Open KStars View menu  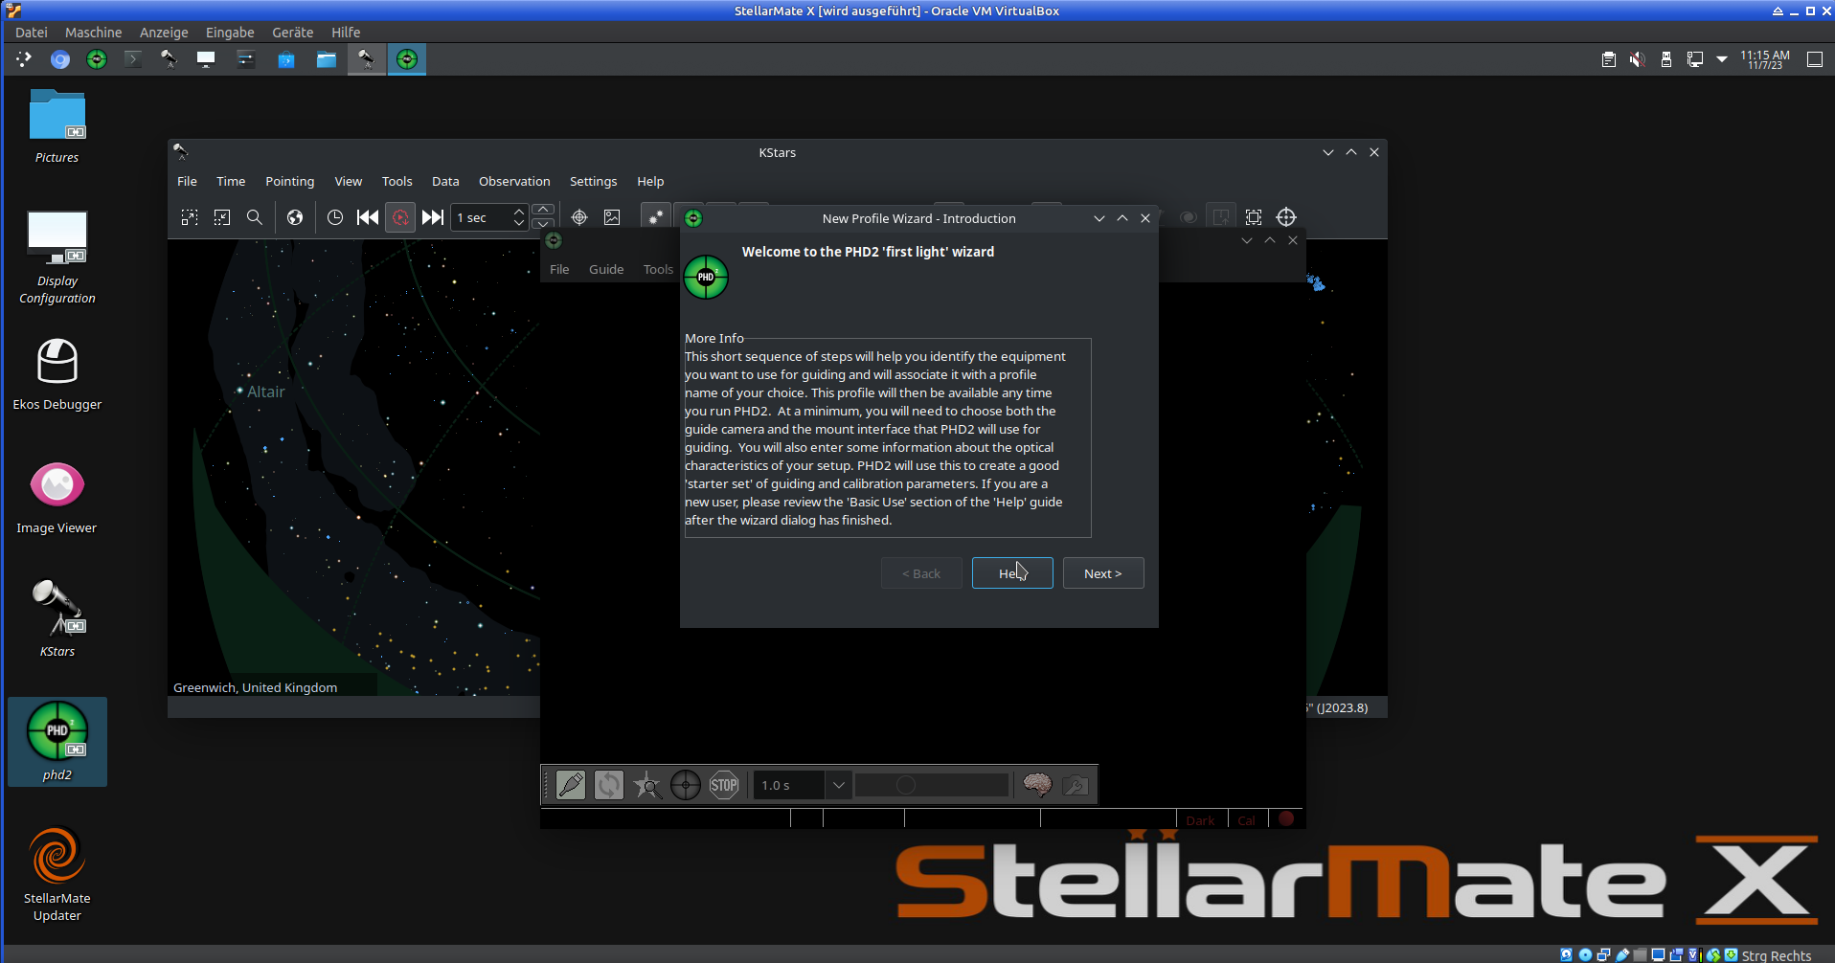(x=348, y=181)
